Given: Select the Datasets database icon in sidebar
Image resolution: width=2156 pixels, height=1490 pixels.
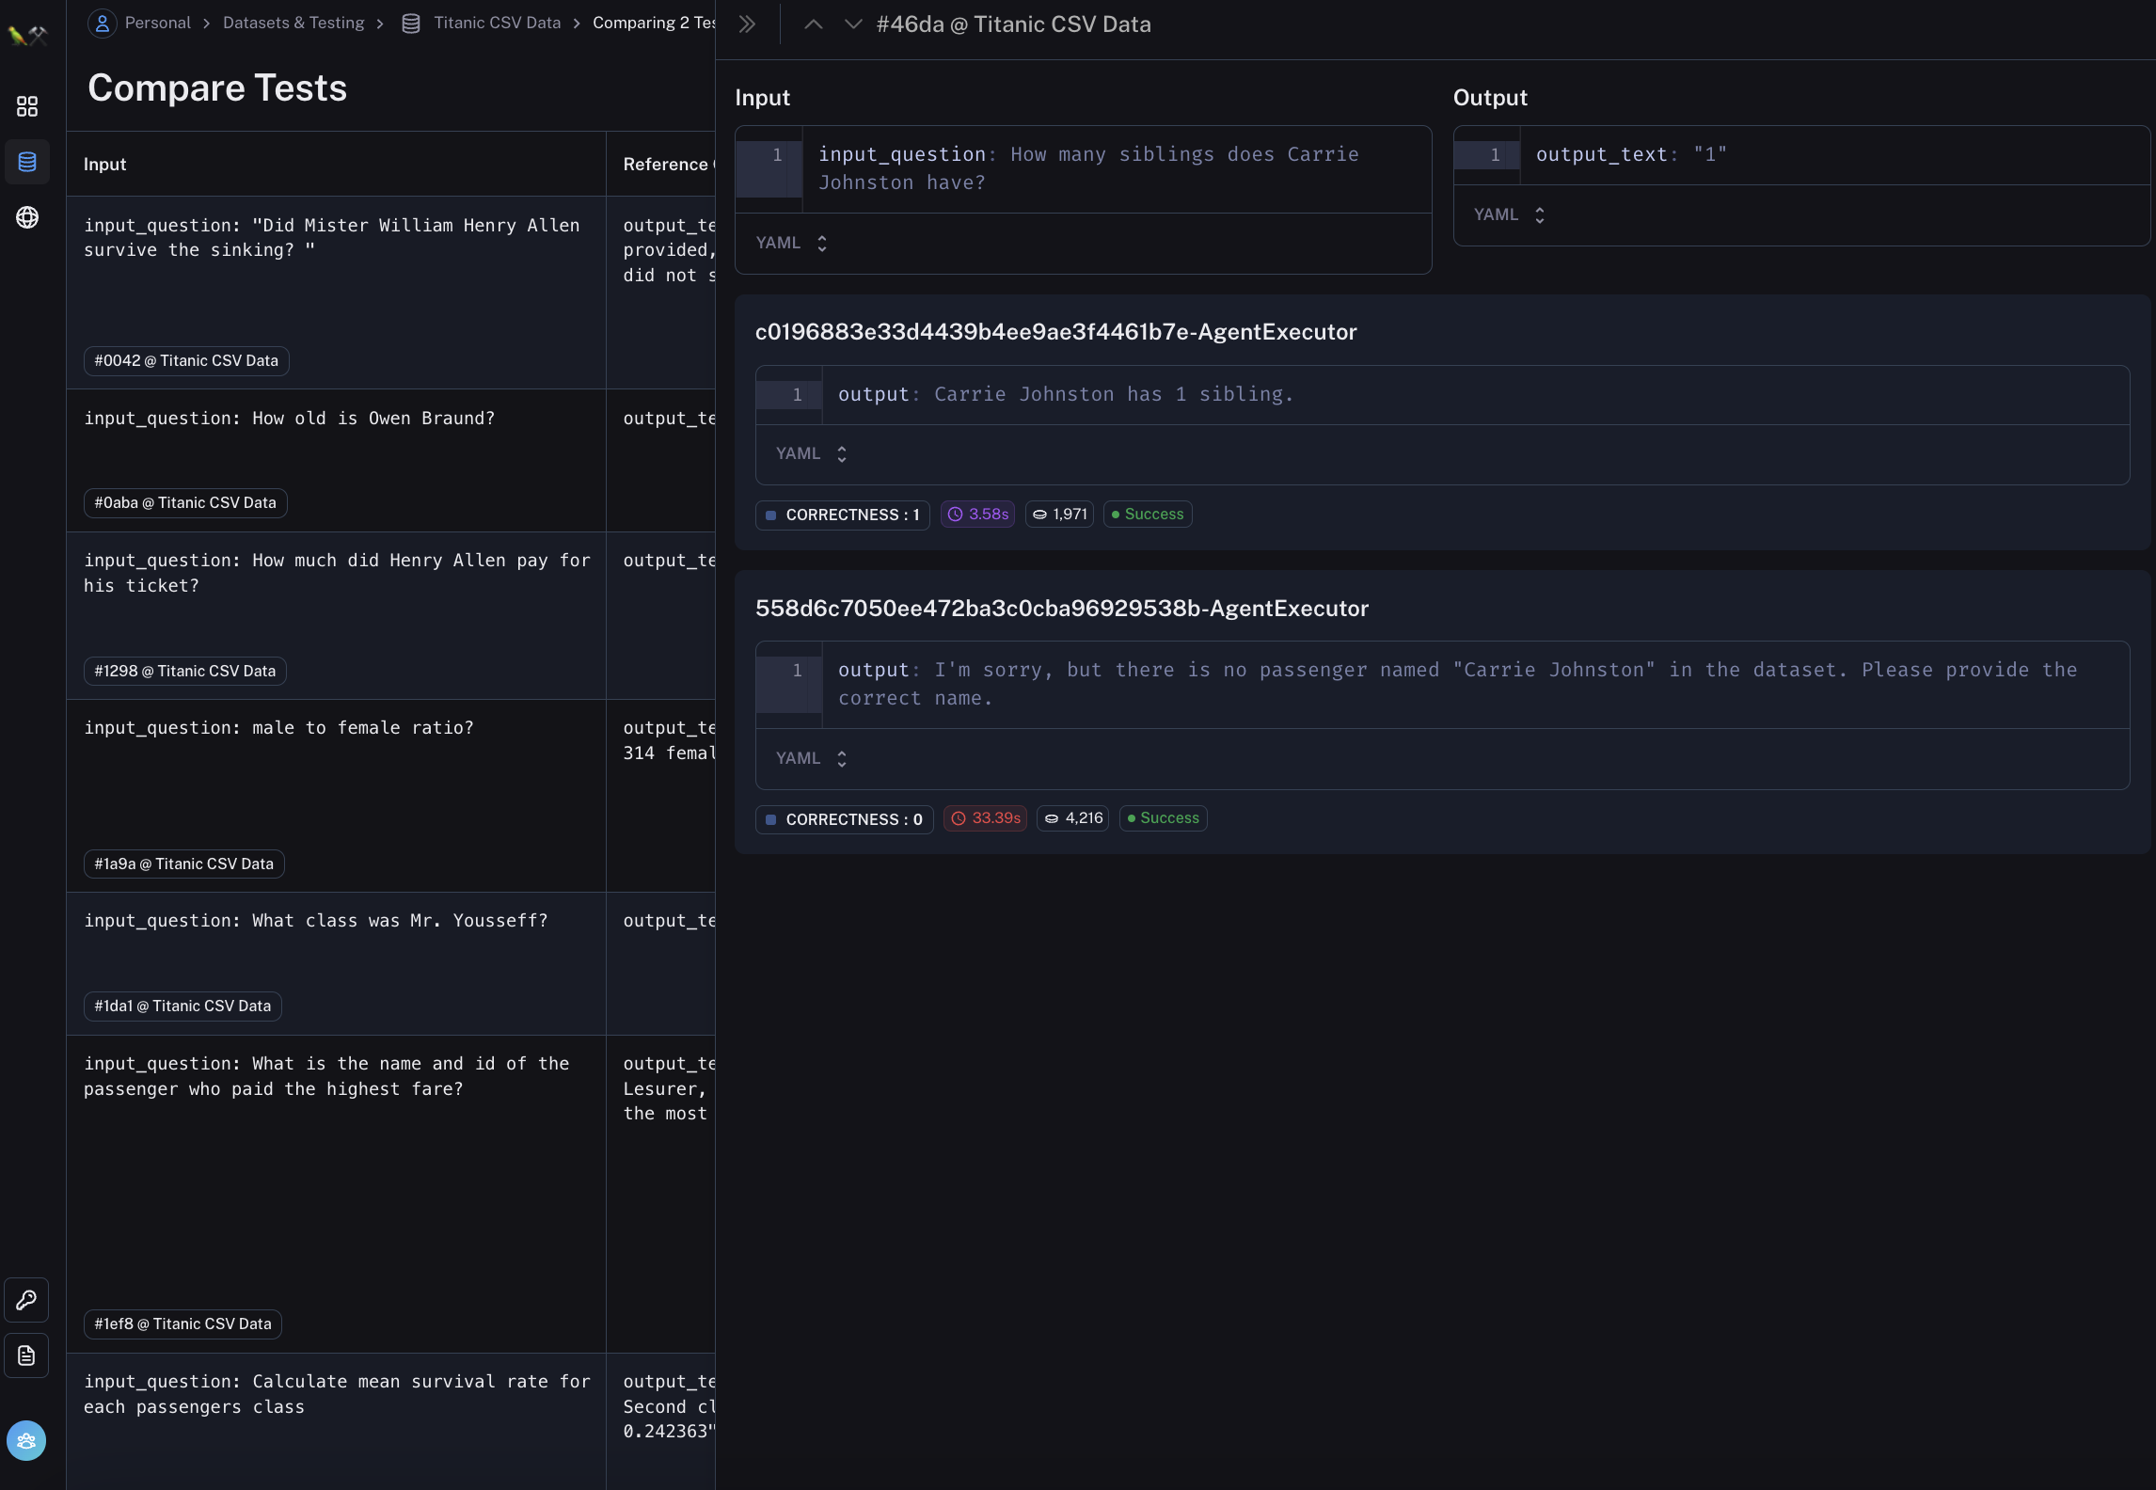Looking at the screenshot, I should point(27,162).
